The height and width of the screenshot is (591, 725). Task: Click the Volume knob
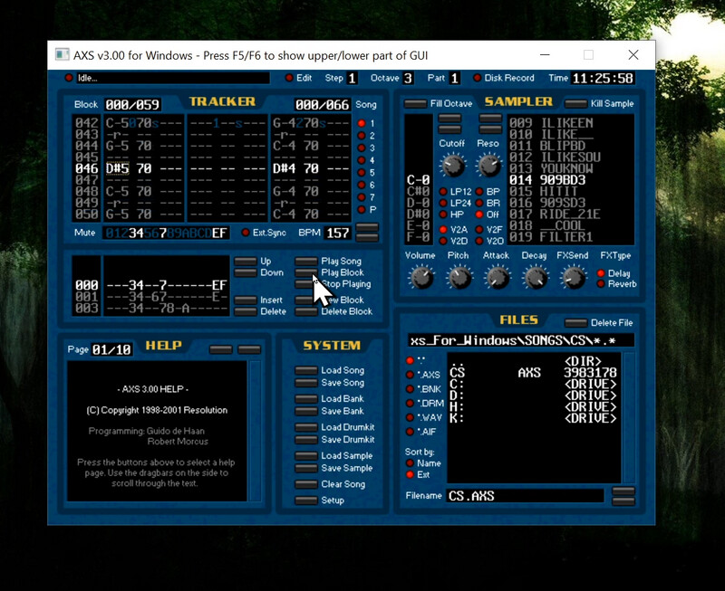click(x=421, y=278)
